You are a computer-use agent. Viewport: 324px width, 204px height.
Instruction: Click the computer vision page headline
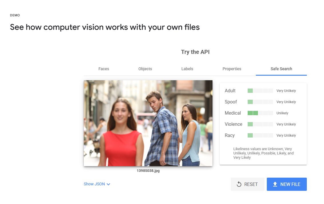click(105, 27)
